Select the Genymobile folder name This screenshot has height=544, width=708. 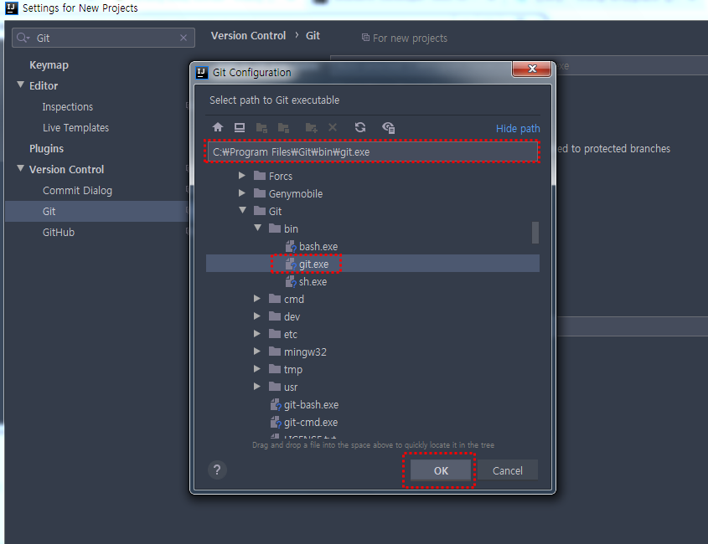pos(296,194)
